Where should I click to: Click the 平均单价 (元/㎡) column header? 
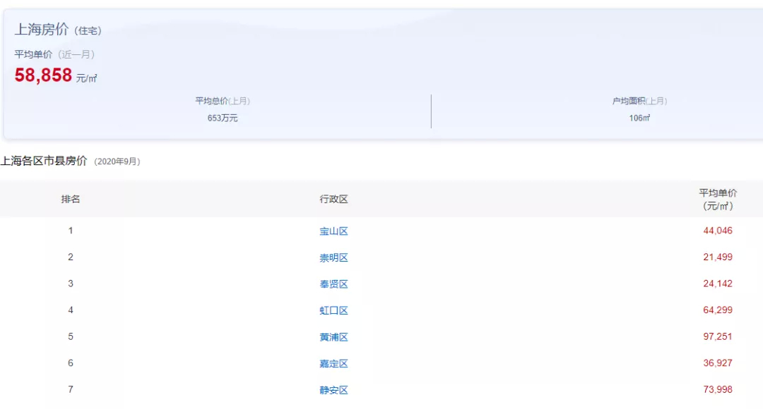[x=718, y=199]
